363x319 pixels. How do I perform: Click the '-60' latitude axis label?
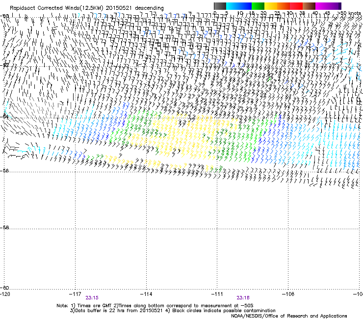tap(4, 288)
